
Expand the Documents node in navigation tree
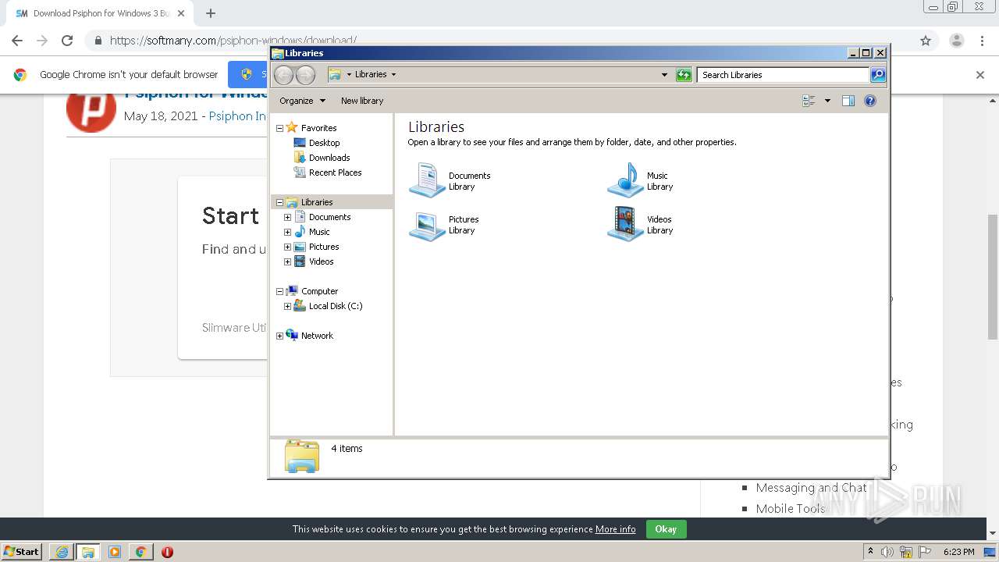click(x=287, y=217)
